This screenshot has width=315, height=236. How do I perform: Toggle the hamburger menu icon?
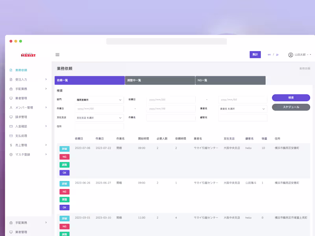point(57,55)
